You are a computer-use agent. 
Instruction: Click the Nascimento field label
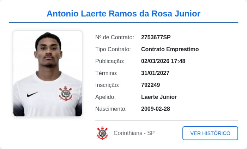tap(111, 109)
